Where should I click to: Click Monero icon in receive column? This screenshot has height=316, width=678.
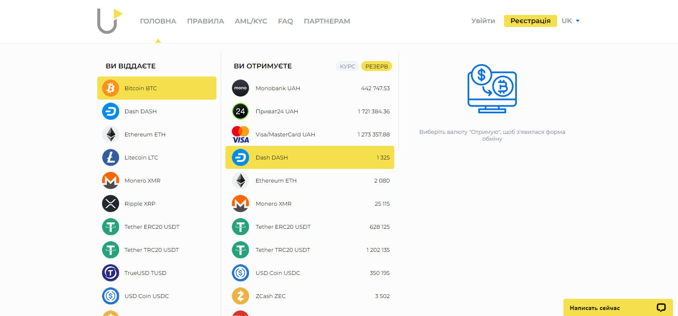[240, 204]
